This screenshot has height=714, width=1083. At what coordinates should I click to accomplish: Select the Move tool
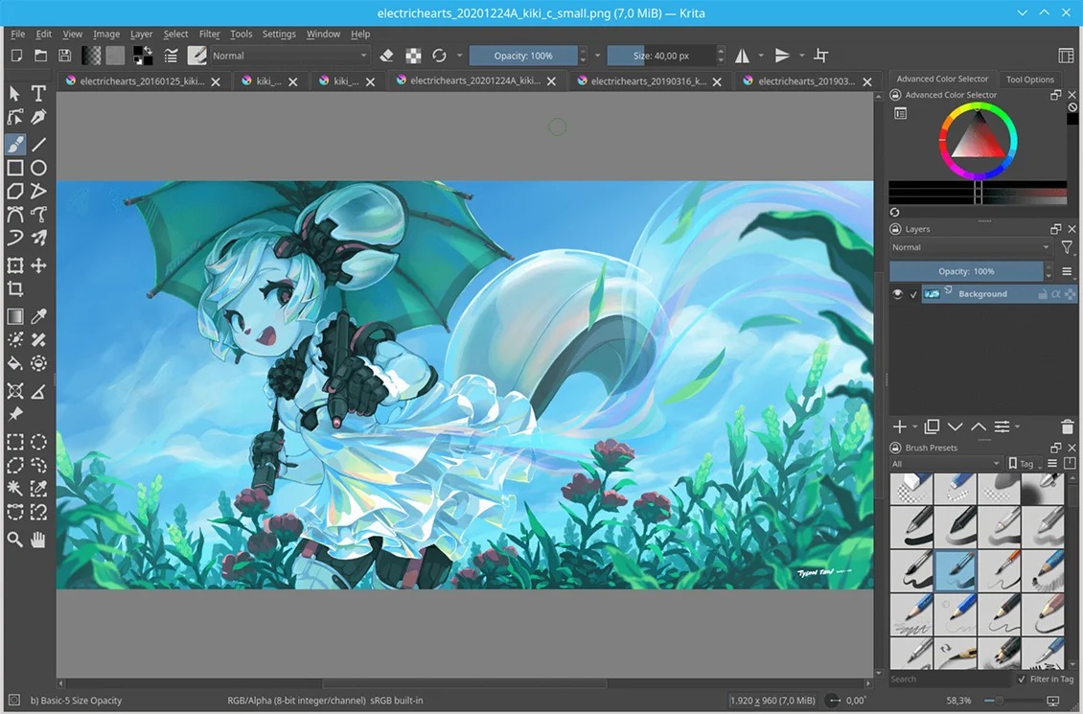pyautogui.click(x=38, y=265)
